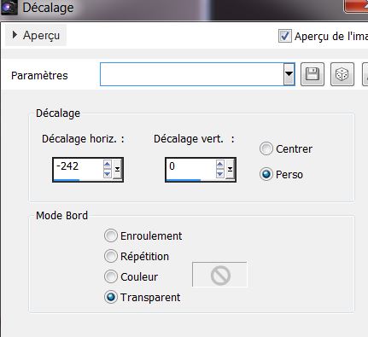Click the disabled color swatch box
Screen dimensions: 368x337
point(219,275)
